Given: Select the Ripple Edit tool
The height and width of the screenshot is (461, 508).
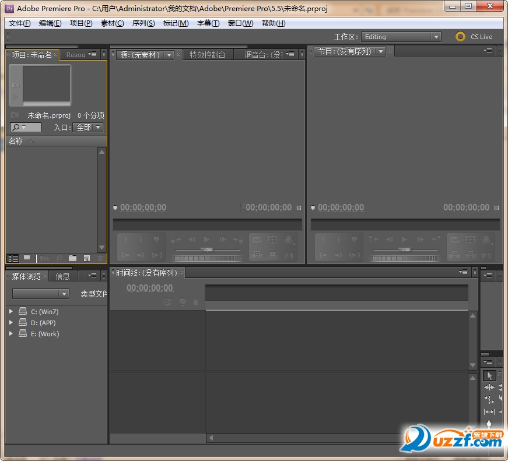Looking at the screenshot, I should click(489, 387).
